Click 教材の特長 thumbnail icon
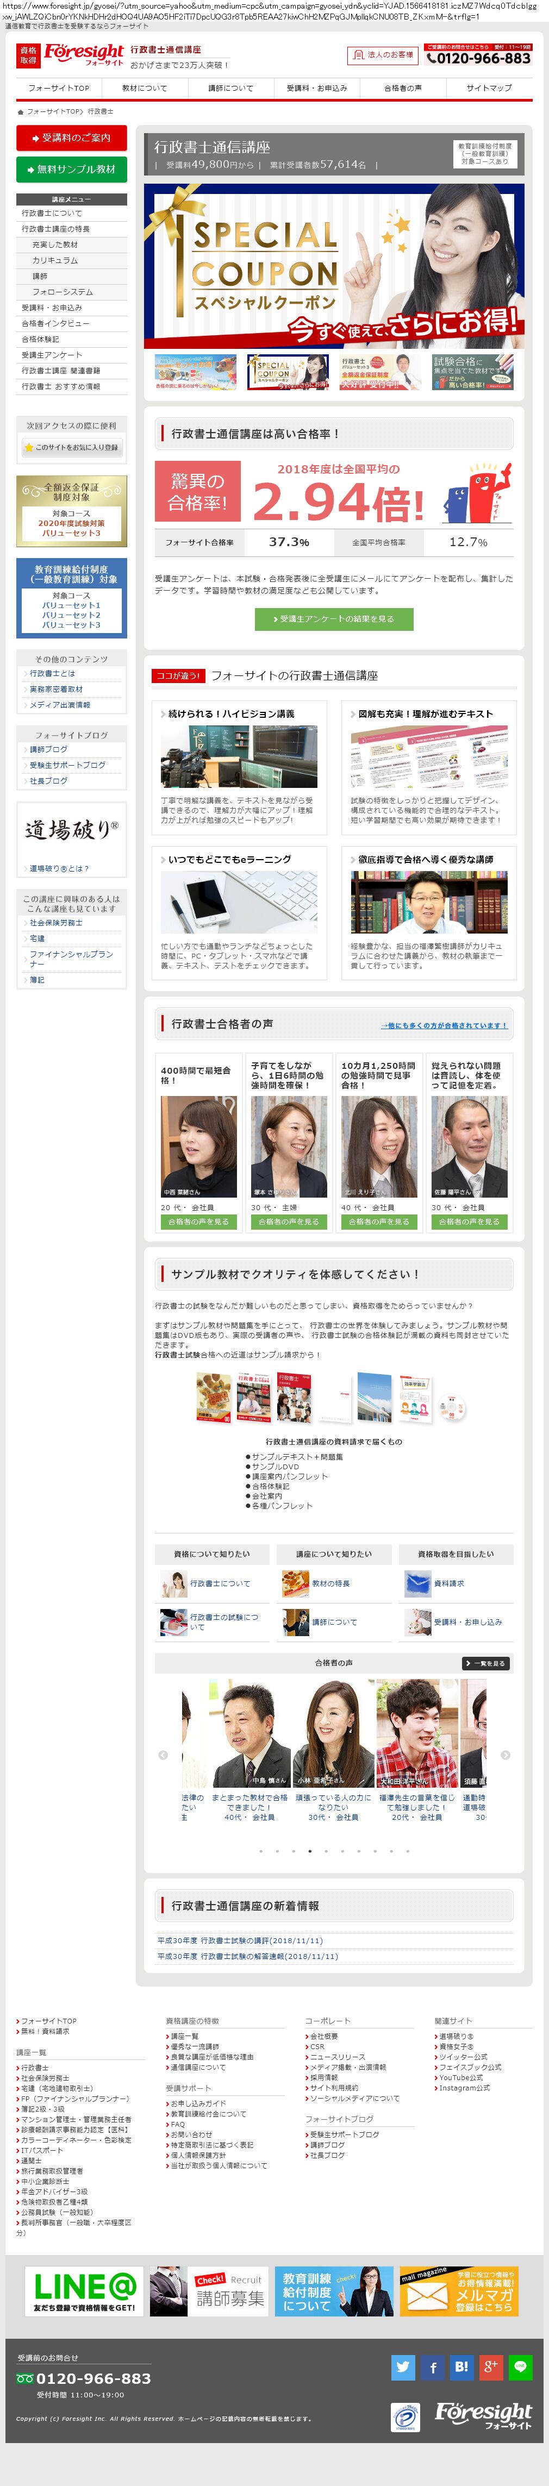The width and height of the screenshot is (549, 2486). pos(295,1583)
